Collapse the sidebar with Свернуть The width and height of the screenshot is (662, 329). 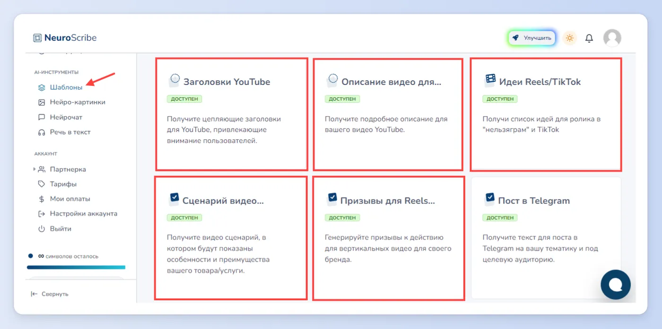click(x=50, y=294)
